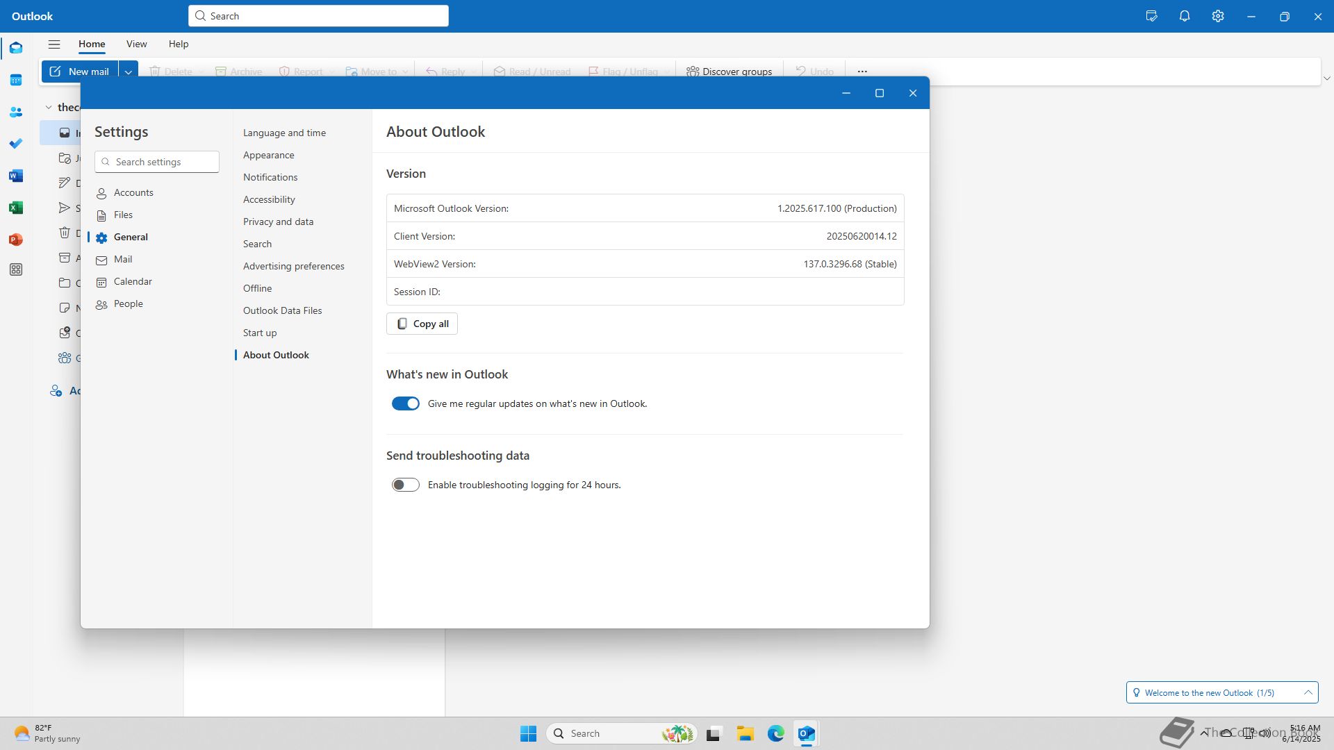Open the notifications bell icon

click(1185, 16)
